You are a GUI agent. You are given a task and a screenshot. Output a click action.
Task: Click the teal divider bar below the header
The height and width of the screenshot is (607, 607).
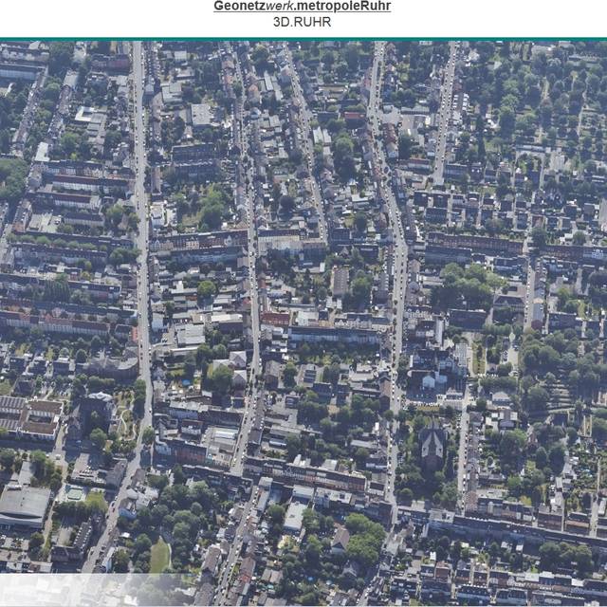(303, 39)
